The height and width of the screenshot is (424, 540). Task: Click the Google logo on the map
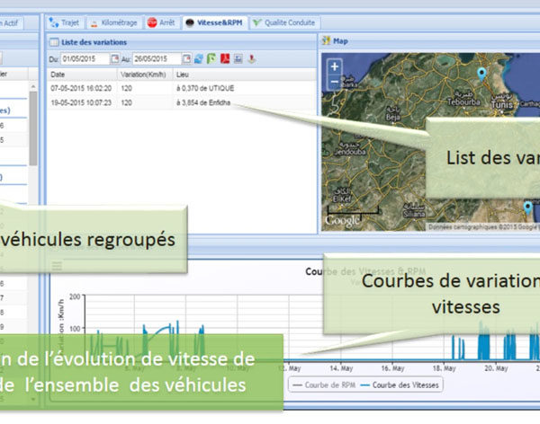[342, 220]
